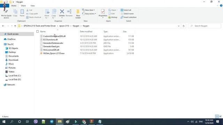Open Local Disk (C:) in sidebar
This screenshot has height=125, width=223.
pyautogui.click(x=15, y=76)
